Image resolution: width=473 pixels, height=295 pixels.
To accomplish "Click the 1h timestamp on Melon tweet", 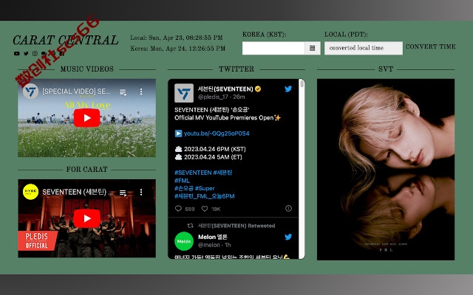I will click(x=228, y=245).
